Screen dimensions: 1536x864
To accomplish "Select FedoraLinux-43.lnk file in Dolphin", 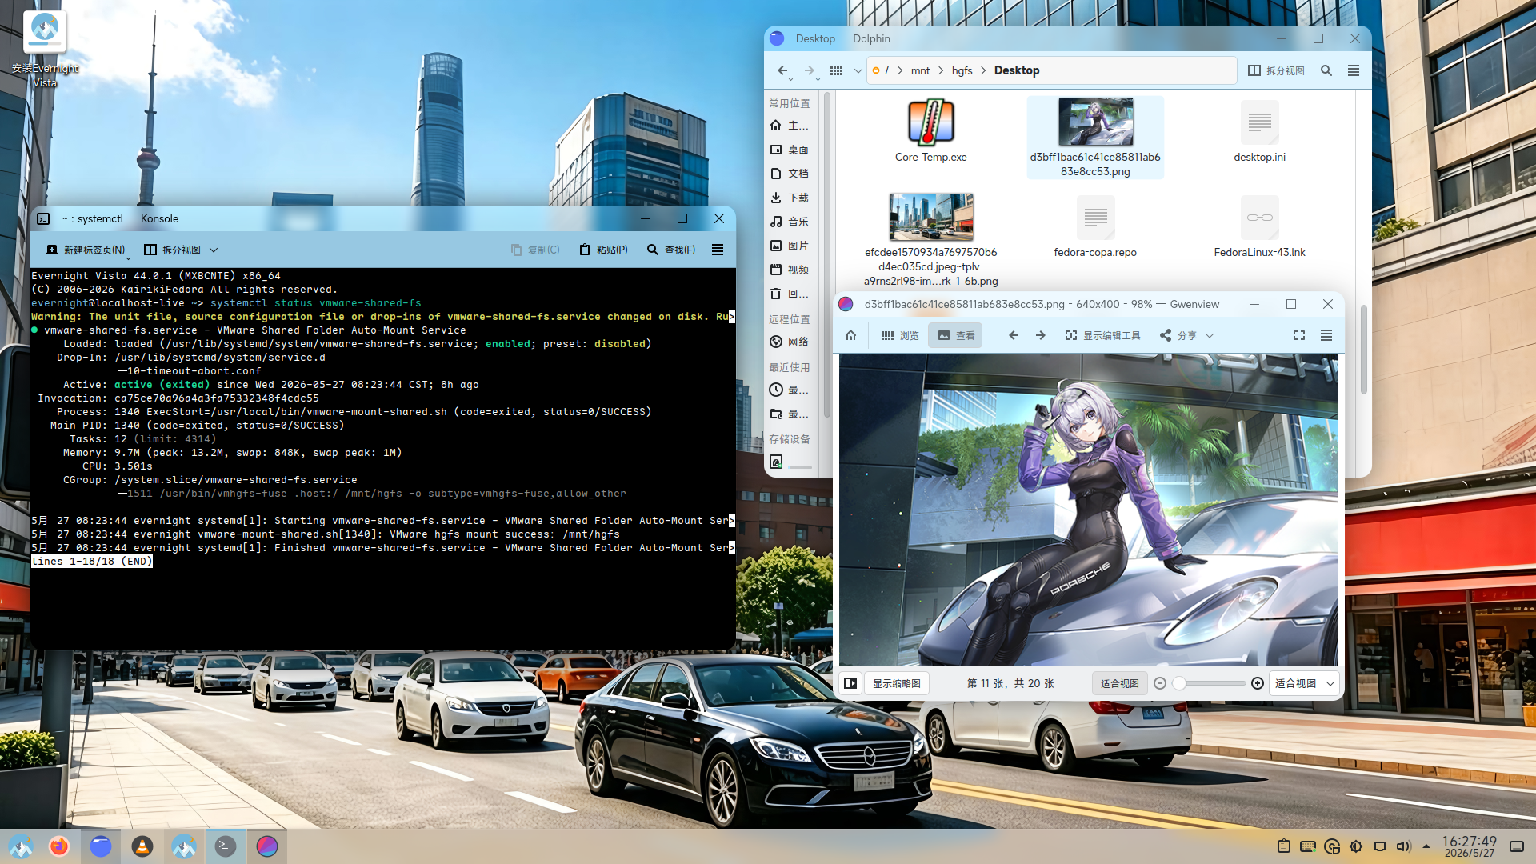I will coord(1259,227).
